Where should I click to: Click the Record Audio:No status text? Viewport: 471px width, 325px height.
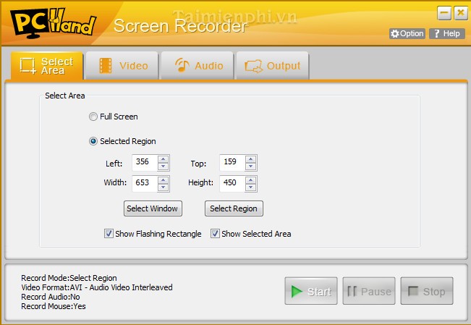pos(51,297)
